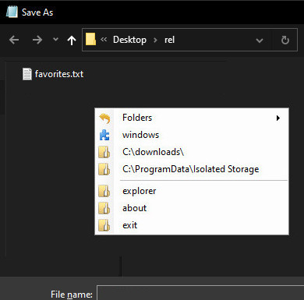Choose the windows menu entry

coord(192,135)
